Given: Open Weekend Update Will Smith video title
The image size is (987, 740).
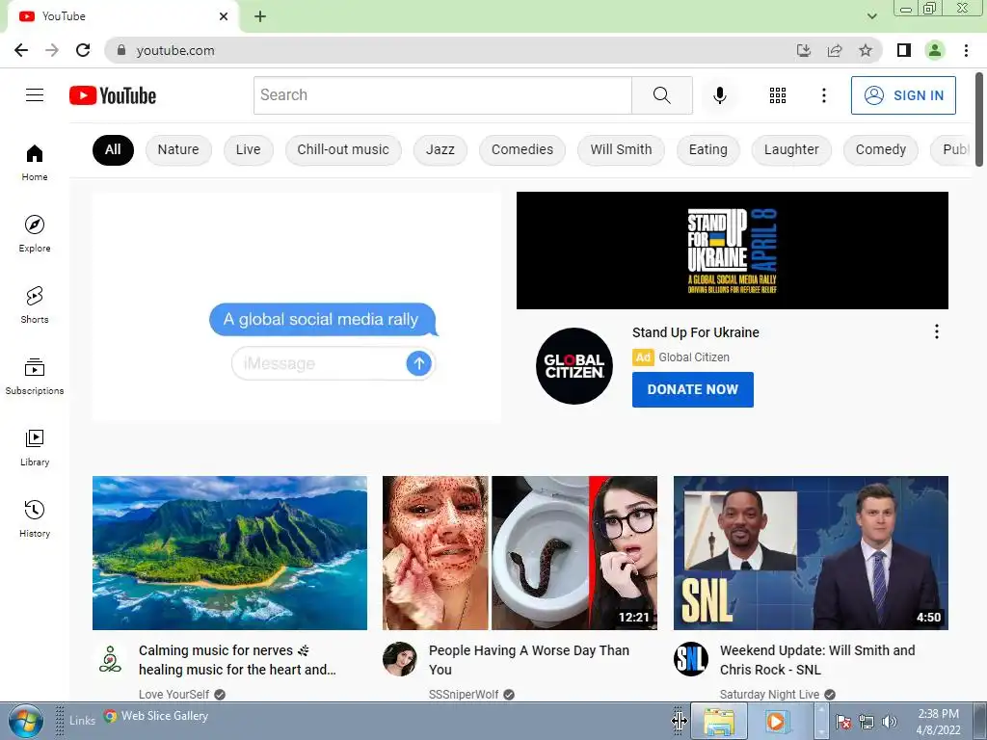Looking at the screenshot, I should (x=817, y=660).
